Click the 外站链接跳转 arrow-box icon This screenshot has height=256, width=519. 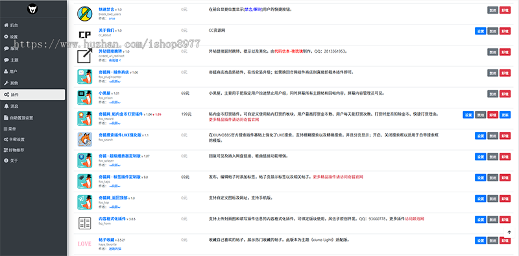tap(85, 55)
